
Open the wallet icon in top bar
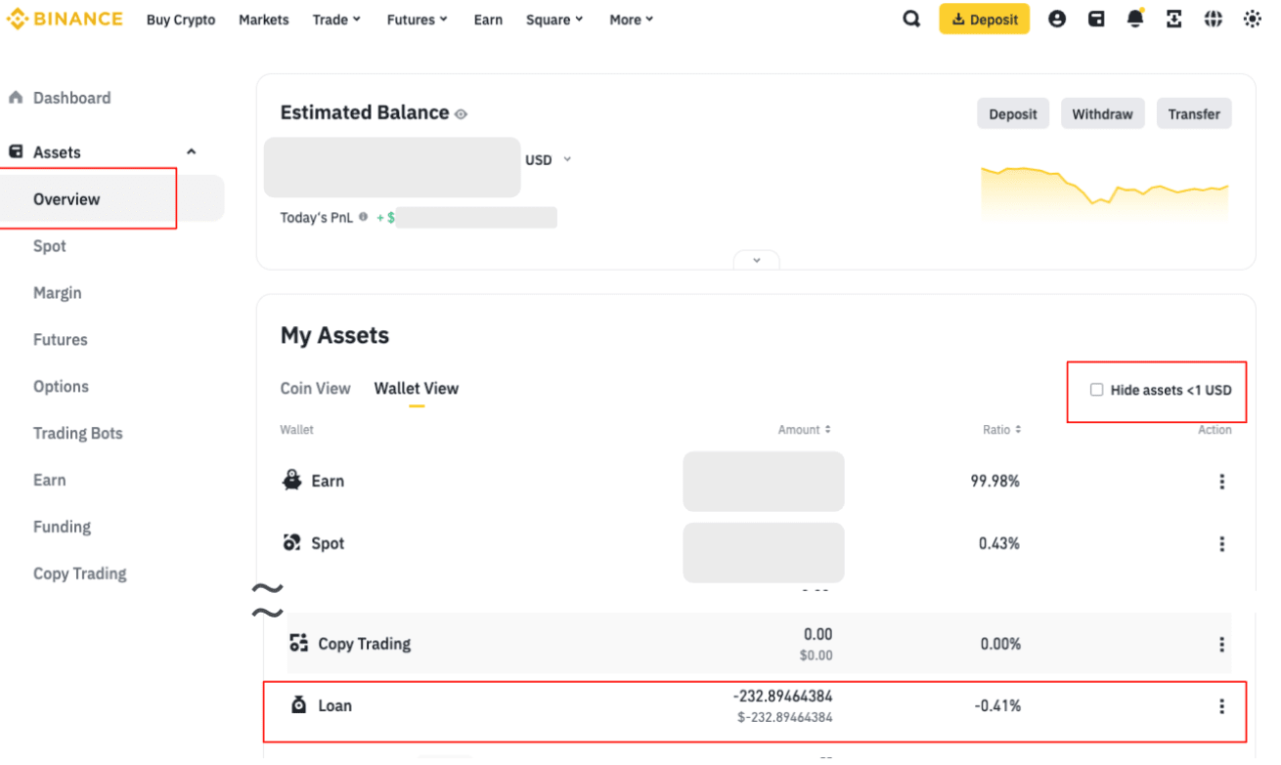click(x=1096, y=19)
